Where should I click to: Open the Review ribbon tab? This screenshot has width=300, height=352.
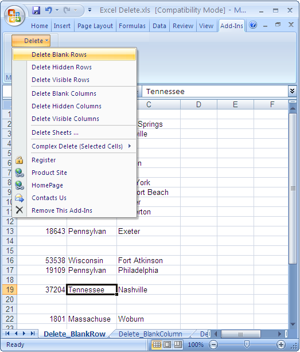coord(183,26)
